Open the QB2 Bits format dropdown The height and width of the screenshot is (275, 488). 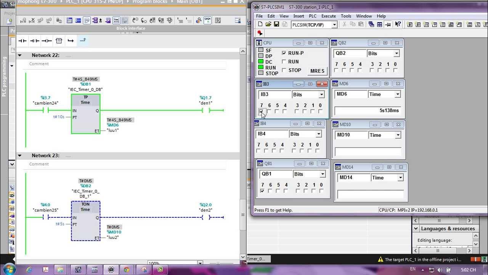coord(396,53)
